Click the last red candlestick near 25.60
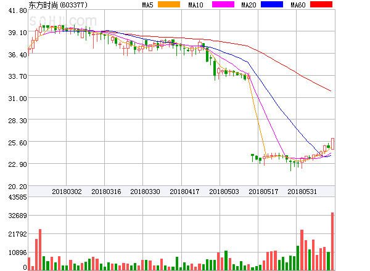Screen dimensions: 370x271 [333, 144]
